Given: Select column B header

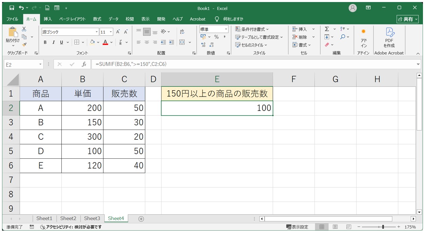Looking at the screenshot, I should coord(82,79).
